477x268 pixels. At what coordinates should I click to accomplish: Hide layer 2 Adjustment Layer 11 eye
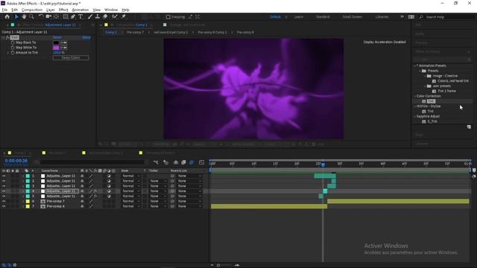pos(4,181)
